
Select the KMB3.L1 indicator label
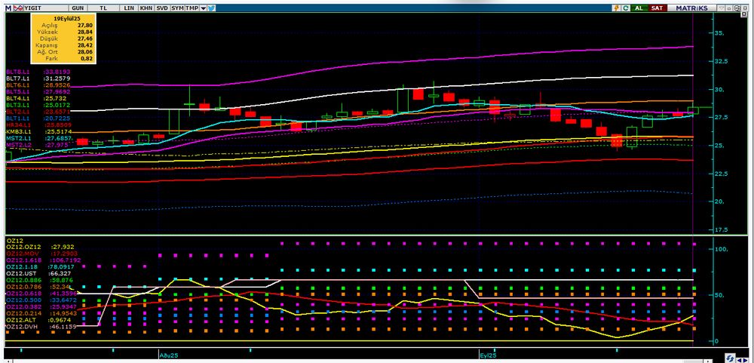pyautogui.click(x=18, y=131)
